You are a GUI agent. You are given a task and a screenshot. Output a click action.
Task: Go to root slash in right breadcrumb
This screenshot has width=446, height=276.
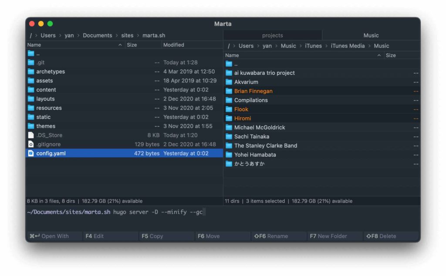point(228,46)
